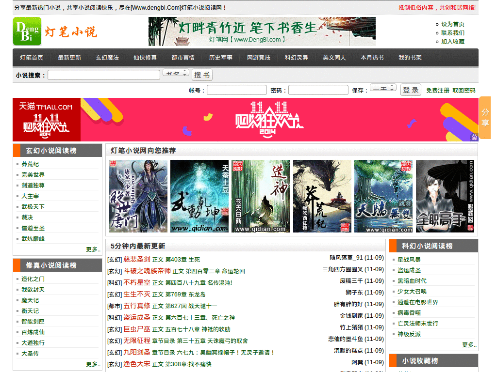Image resolution: width=497 pixels, height=372 pixels.
Task: Select the 玄幻魔法 category menu
Action: [107, 58]
